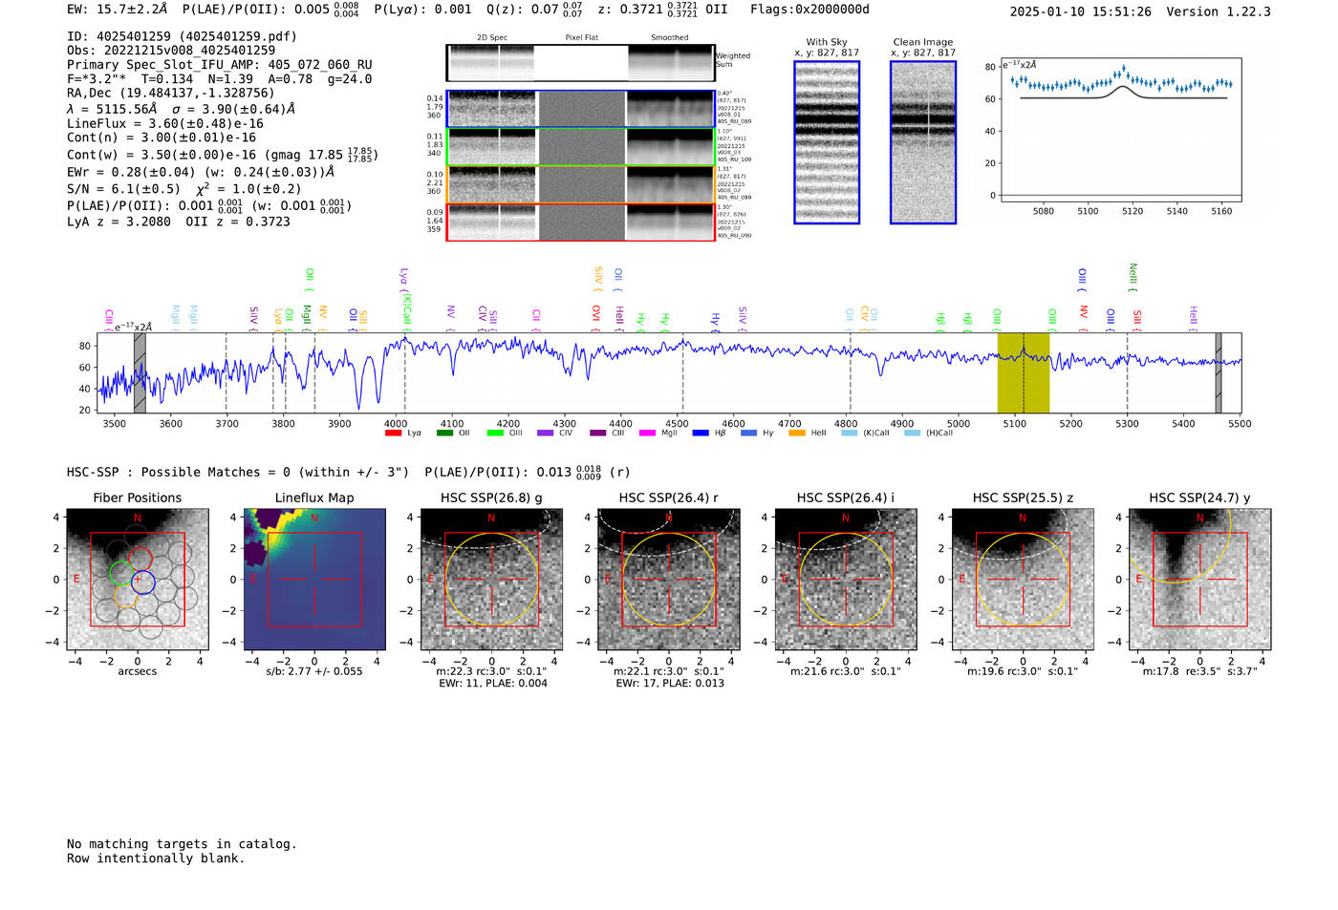Screen dimensions: 1338x910
Task: Open the red-bordered fiber spectrum row
Action: 580,222
